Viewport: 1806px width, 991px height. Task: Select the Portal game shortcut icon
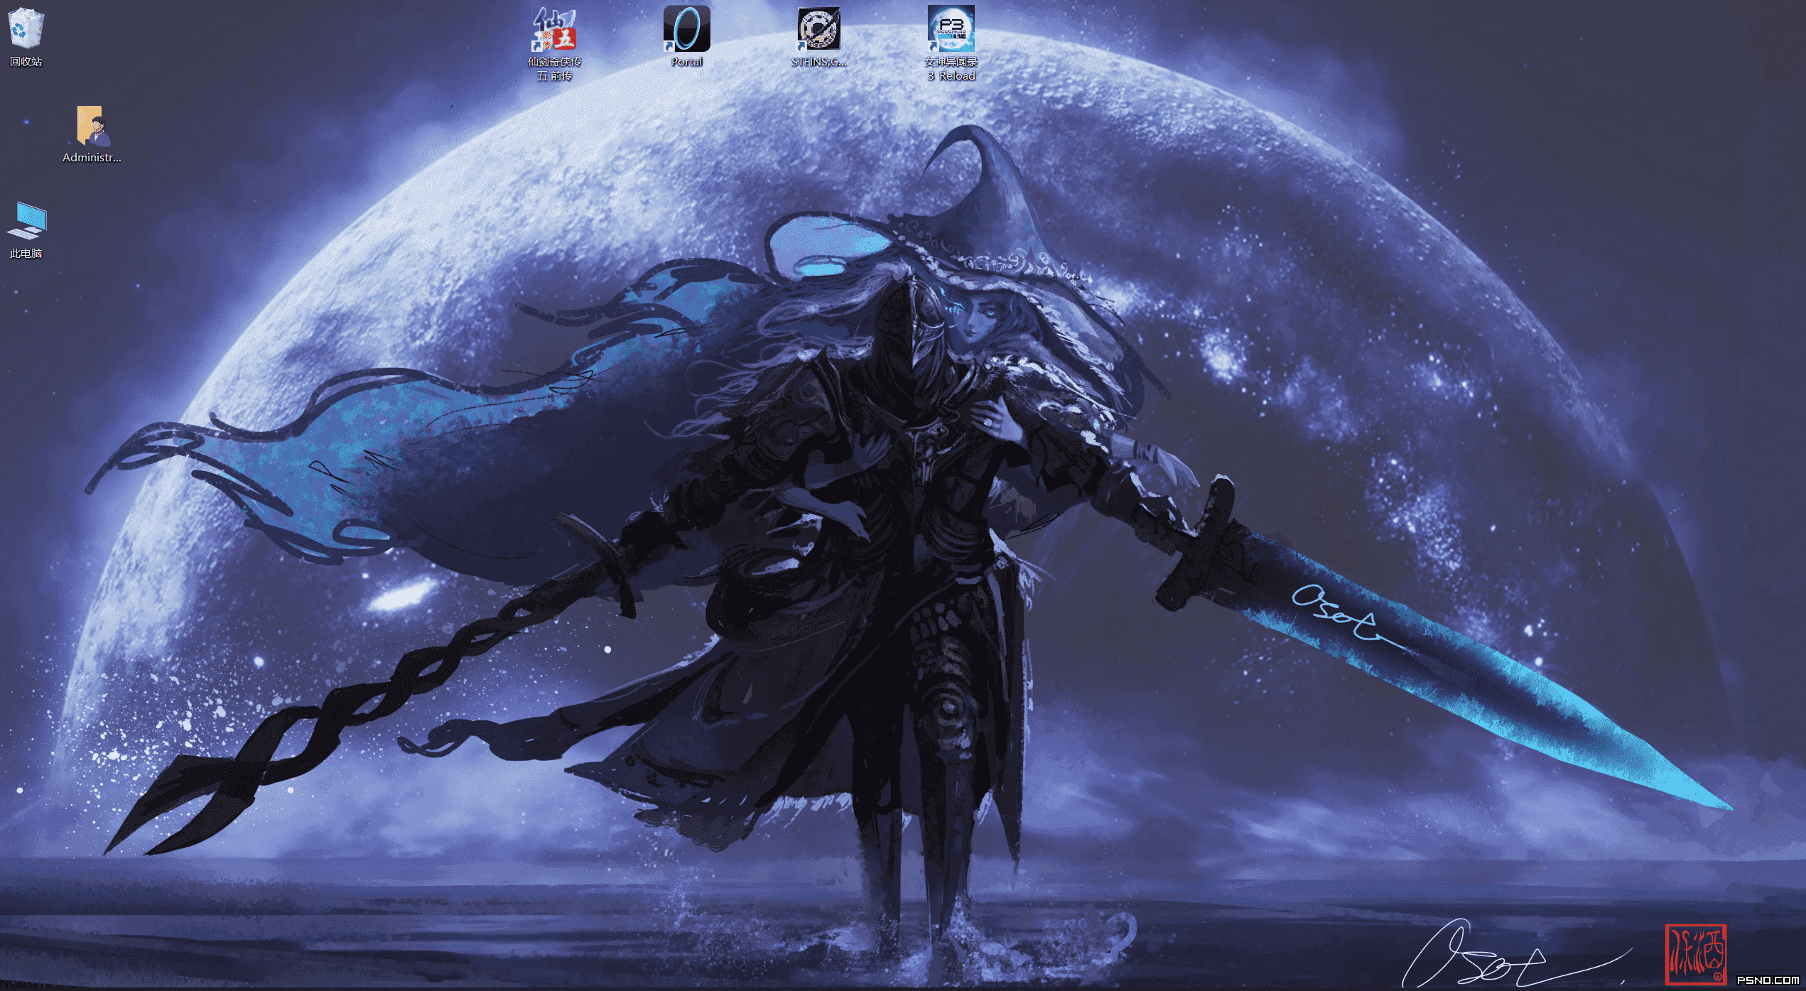tap(686, 28)
